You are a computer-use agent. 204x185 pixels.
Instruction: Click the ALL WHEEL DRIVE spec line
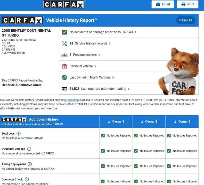coord(13,53)
